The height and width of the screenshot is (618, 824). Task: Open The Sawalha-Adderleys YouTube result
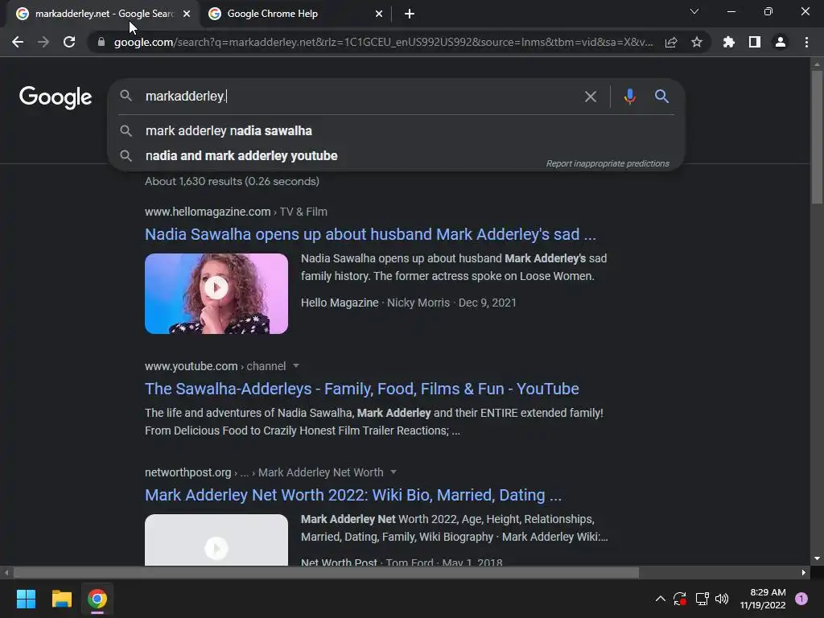pos(361,389)
